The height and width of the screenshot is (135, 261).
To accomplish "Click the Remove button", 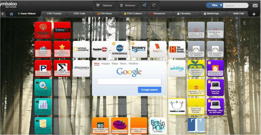I will tap(128, 6).
